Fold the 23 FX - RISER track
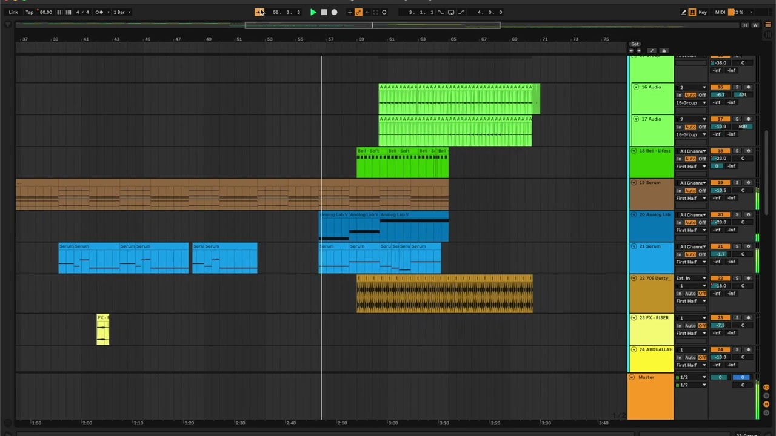Viewport: 776px width, 436px height. point(634,318)
